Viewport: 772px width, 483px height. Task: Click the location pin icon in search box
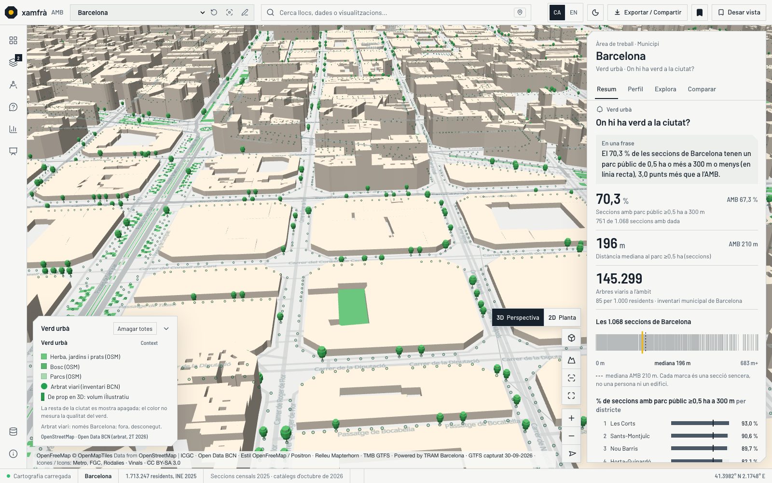coord(520,13)
